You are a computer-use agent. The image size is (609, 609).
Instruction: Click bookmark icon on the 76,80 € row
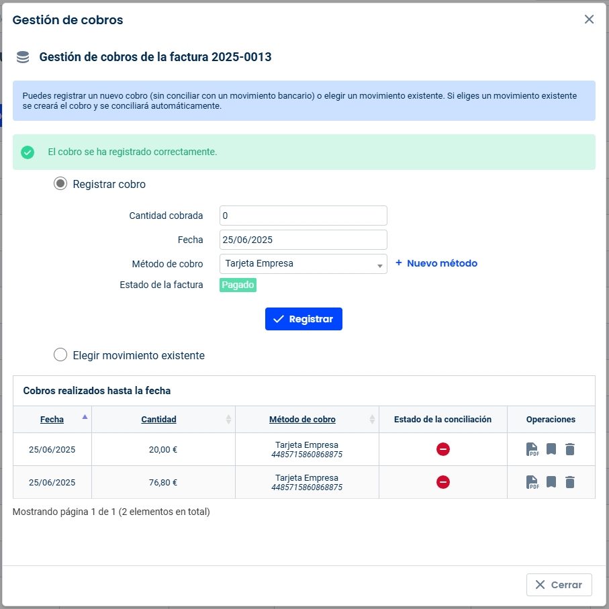[x=551, y=482]
